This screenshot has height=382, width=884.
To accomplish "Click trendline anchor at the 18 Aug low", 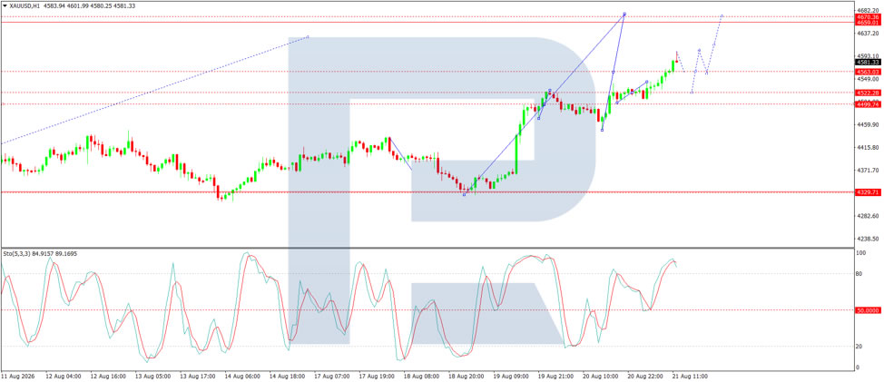I will coord(464,194).
